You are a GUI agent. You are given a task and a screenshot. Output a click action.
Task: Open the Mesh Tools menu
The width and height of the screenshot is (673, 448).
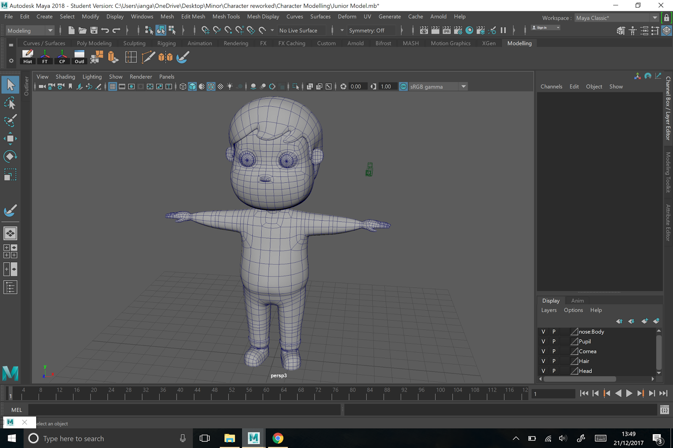click(x=226, y=16)
